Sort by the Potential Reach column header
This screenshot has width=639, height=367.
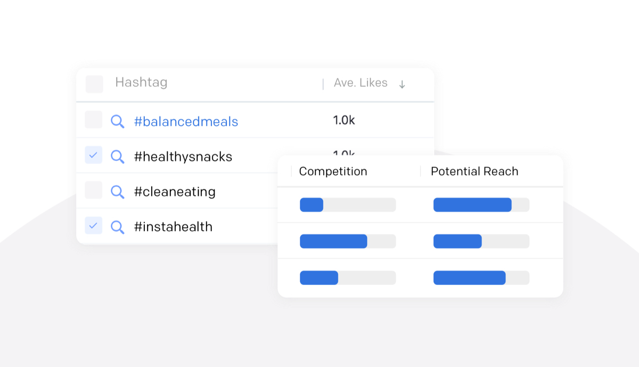pyautogui.click(x=474, y=172)
